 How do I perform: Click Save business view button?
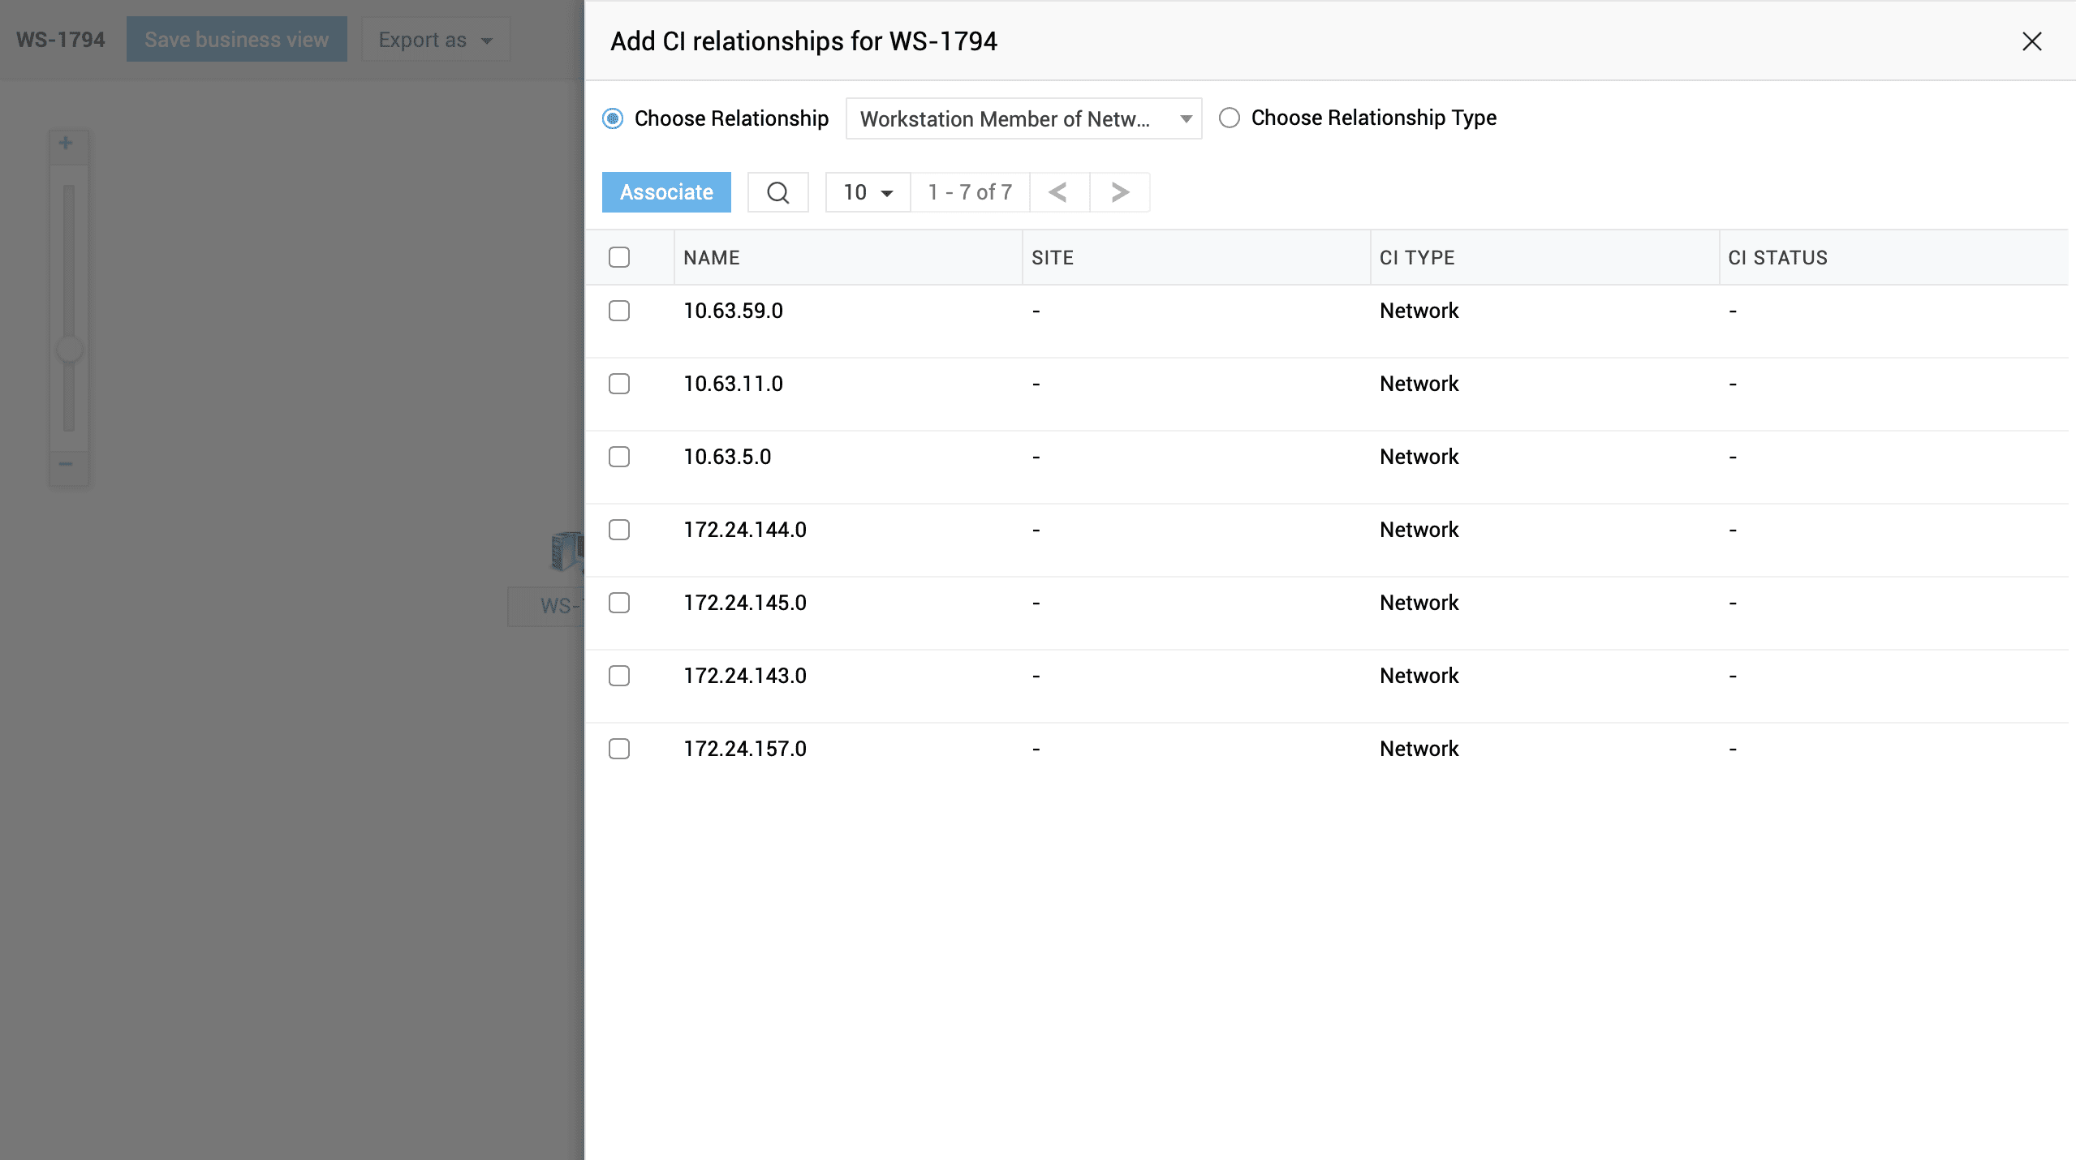236,40
